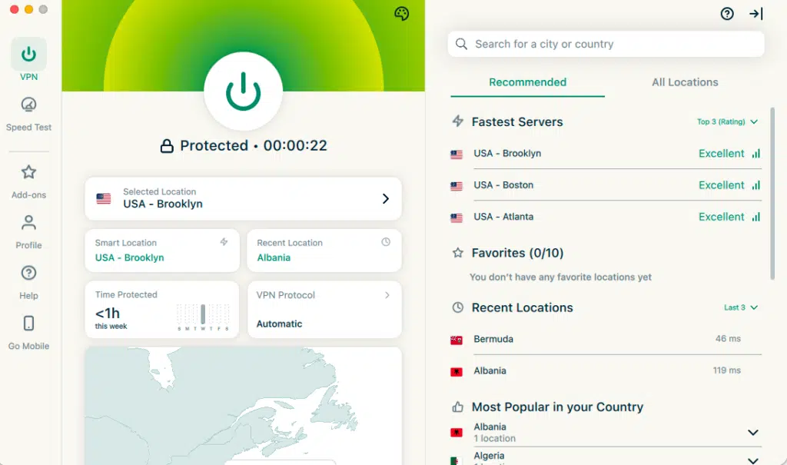
Task: Click the USA flag beside USA - Boston
Action: coord(457,186)
